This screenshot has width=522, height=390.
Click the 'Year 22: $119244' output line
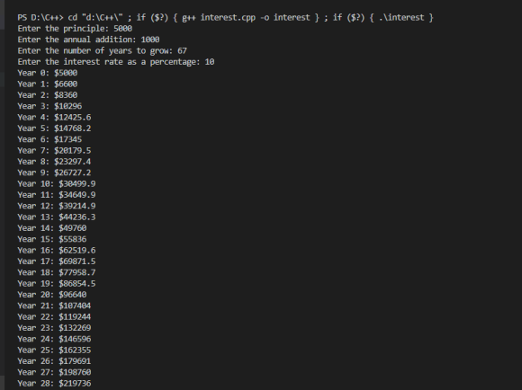(54, 316)
